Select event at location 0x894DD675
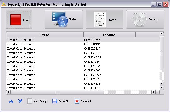The image size is (170, 112). (x=83, y=88)
